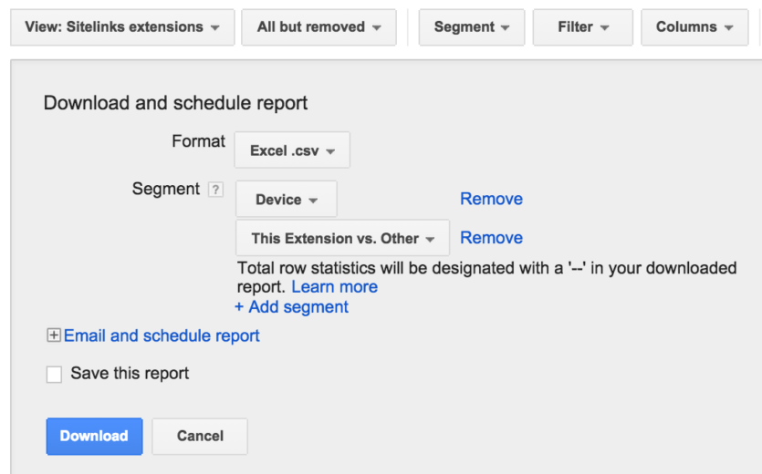Viewport: 762px width, 474px height.
Task: Click the Learn more link
Action: (334, 287)
